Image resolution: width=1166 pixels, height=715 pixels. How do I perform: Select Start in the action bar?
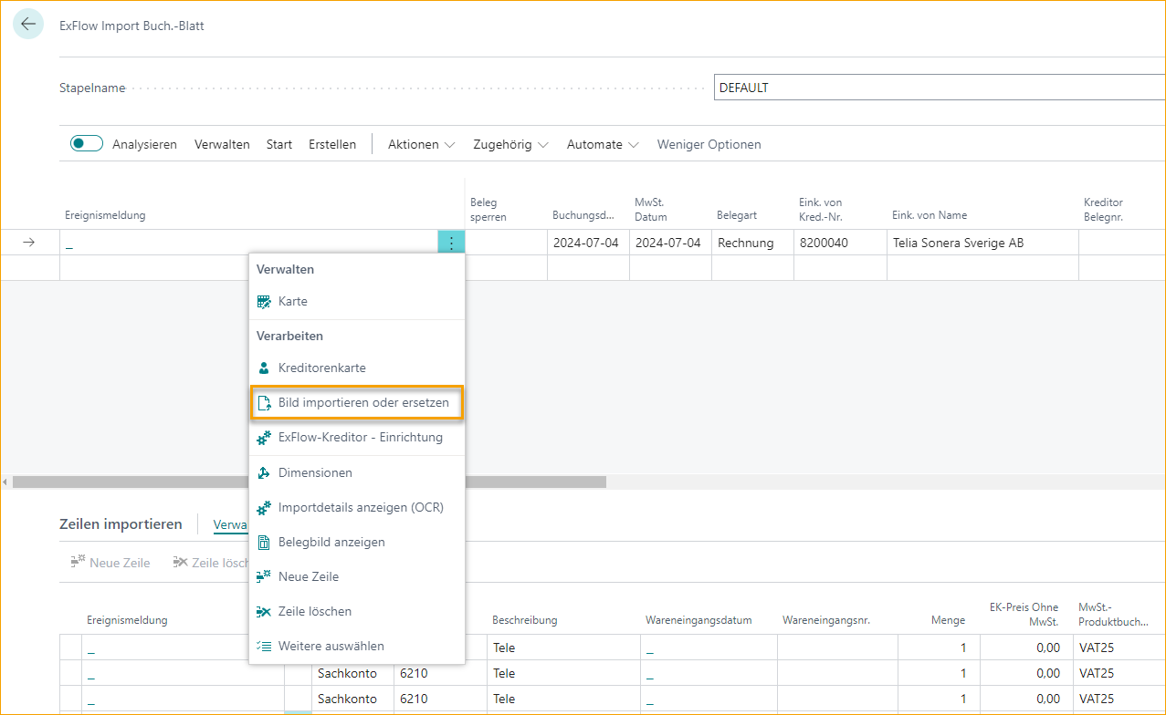coord(278,144)
